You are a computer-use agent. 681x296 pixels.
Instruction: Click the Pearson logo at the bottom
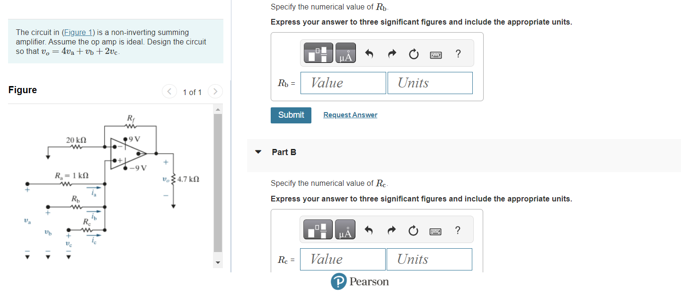tap(360, 281)
